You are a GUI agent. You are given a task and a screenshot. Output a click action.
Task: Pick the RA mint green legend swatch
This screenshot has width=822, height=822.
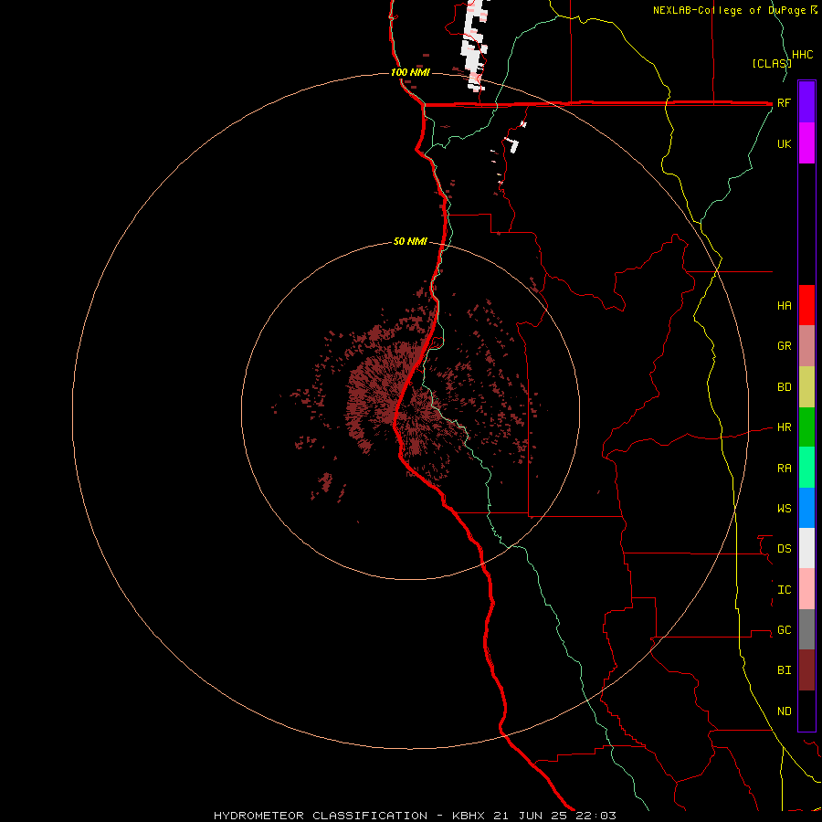tap(806, 468)
